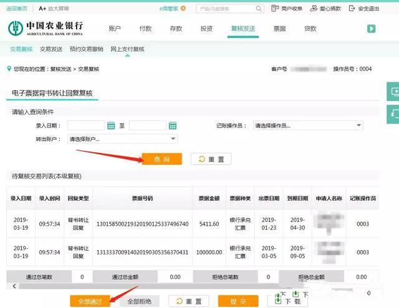399x308 pixels.
Task: Click the 爱心捐款 heart icon
Action: pyautogui.click(x=314, y=8)
